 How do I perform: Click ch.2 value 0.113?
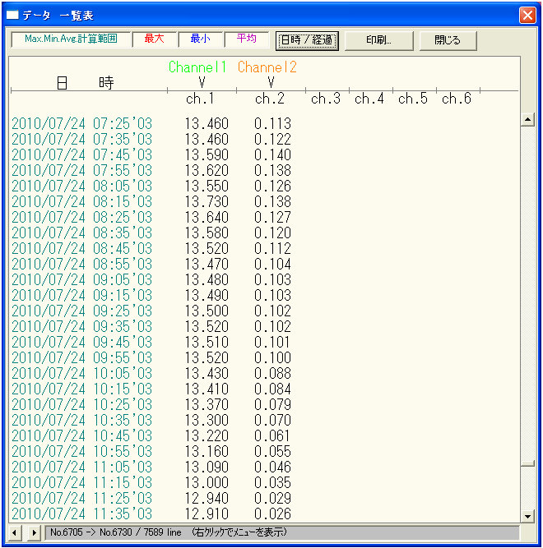pos(272,124)
